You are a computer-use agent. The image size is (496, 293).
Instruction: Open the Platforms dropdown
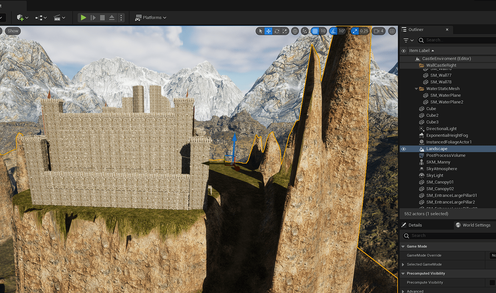click(x=151, y=18)
